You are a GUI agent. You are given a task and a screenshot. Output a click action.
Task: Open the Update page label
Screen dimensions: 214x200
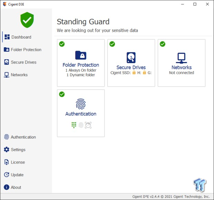[x=17, y=175]
